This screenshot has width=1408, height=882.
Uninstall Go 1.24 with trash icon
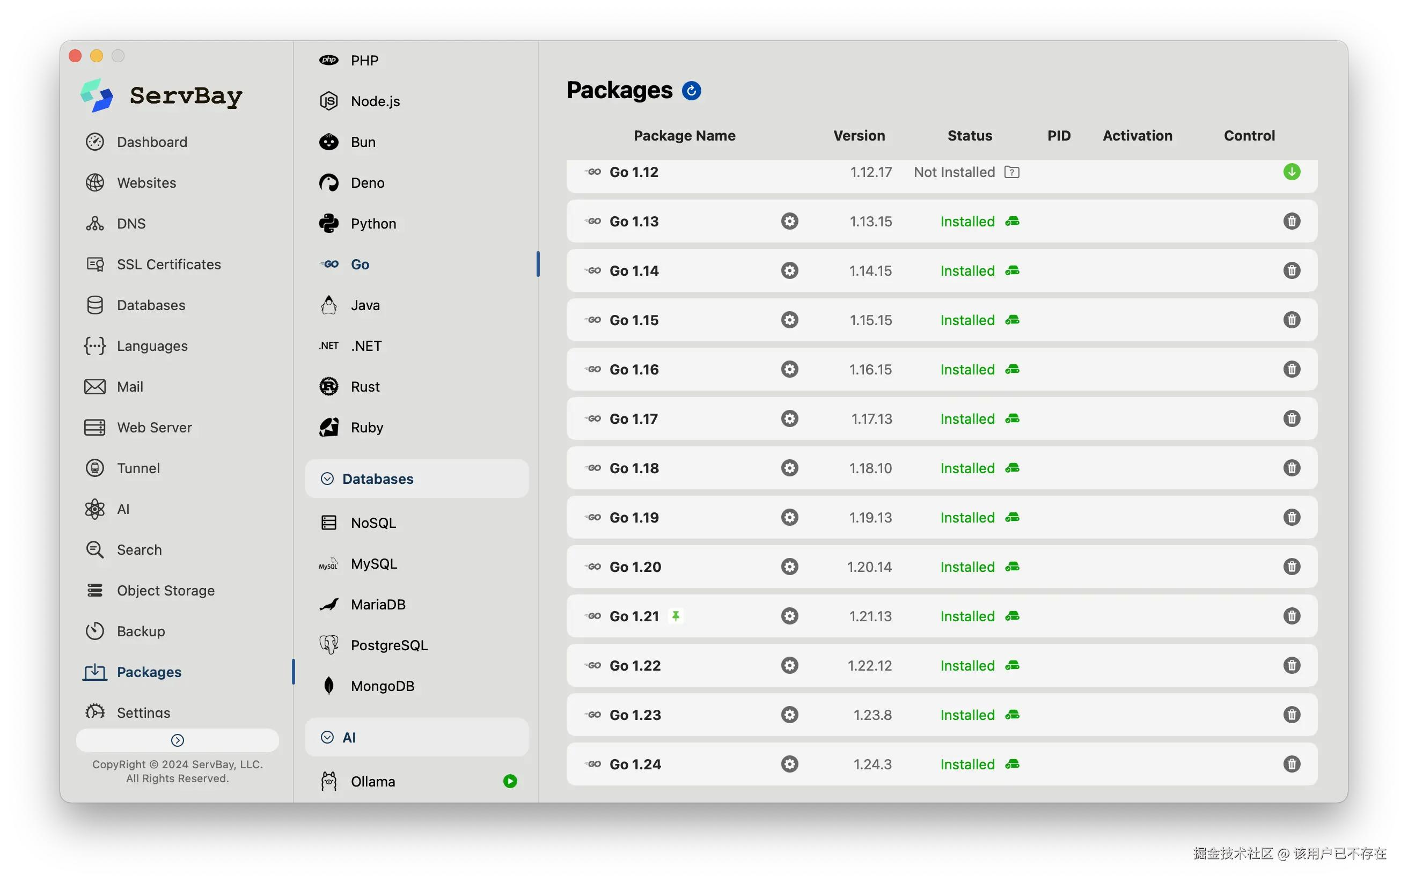(1292, 764)
